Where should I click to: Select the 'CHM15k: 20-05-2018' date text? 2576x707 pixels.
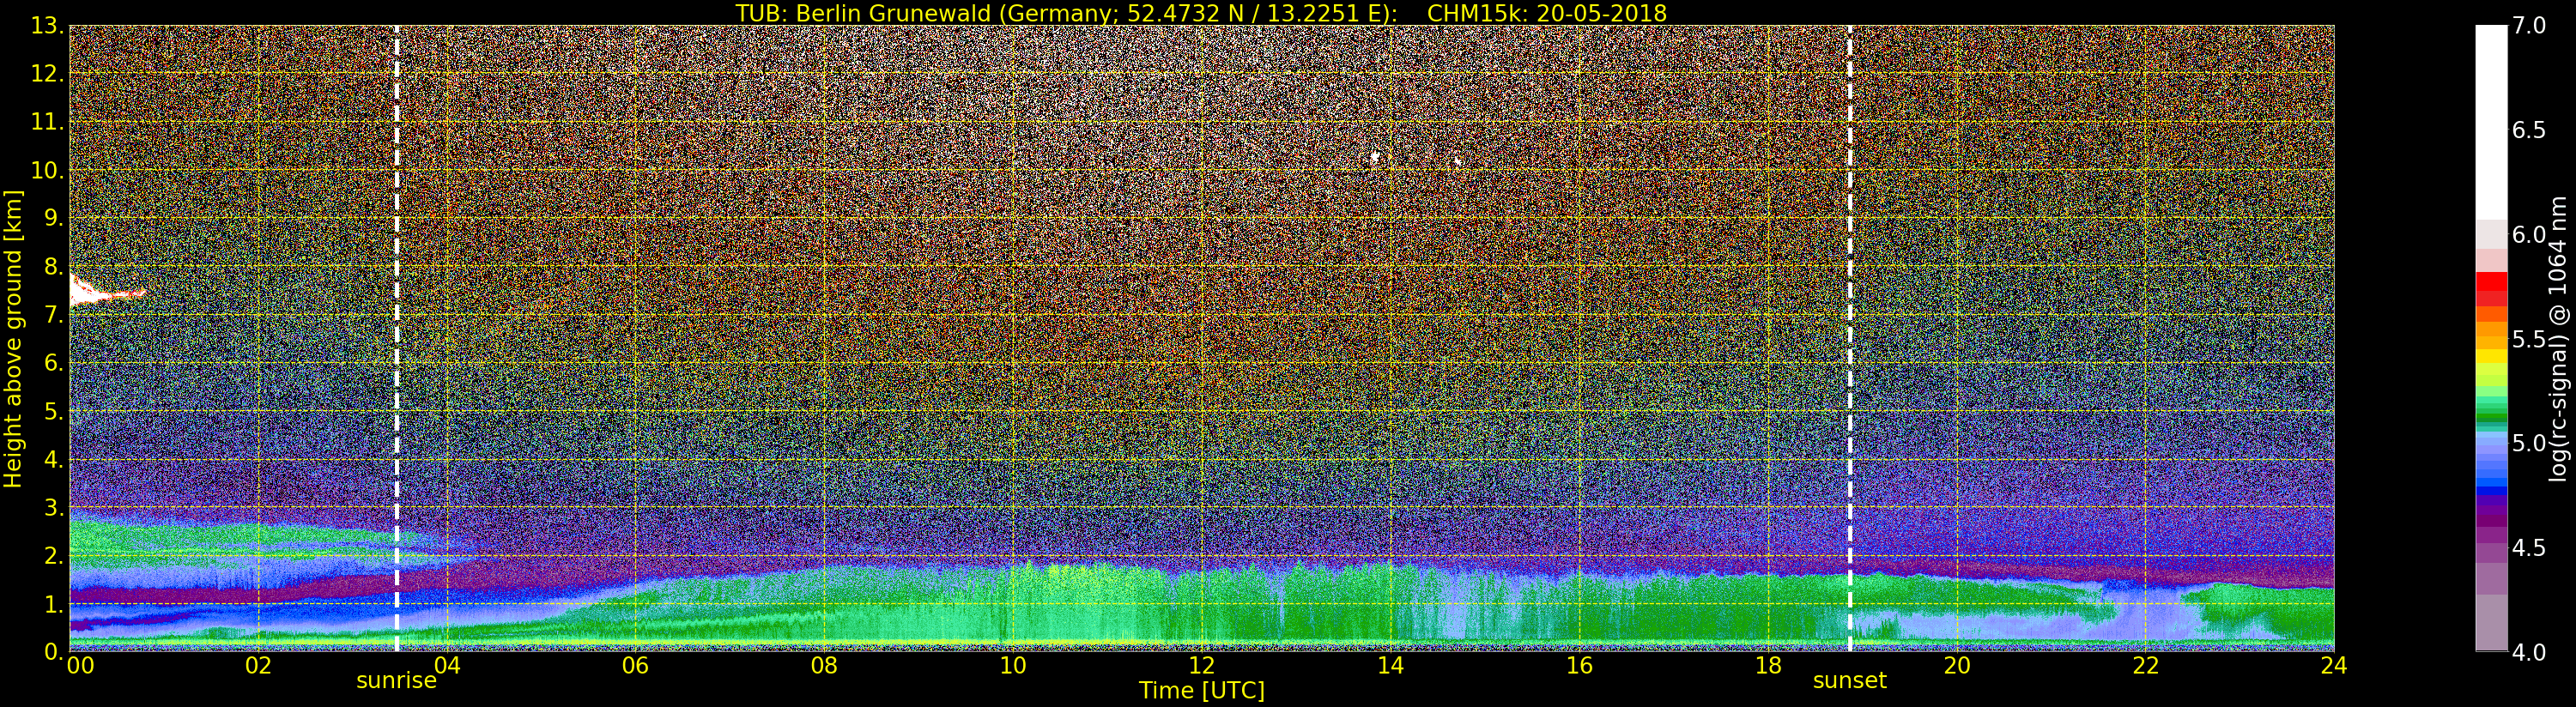click(1547, 13)
